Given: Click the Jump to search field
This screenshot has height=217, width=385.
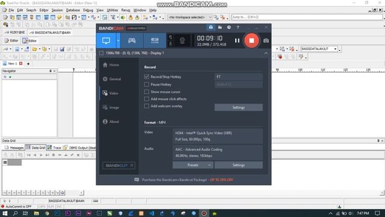Looking at the screenshot, I should pyautogui.click(x=307, y=17).
